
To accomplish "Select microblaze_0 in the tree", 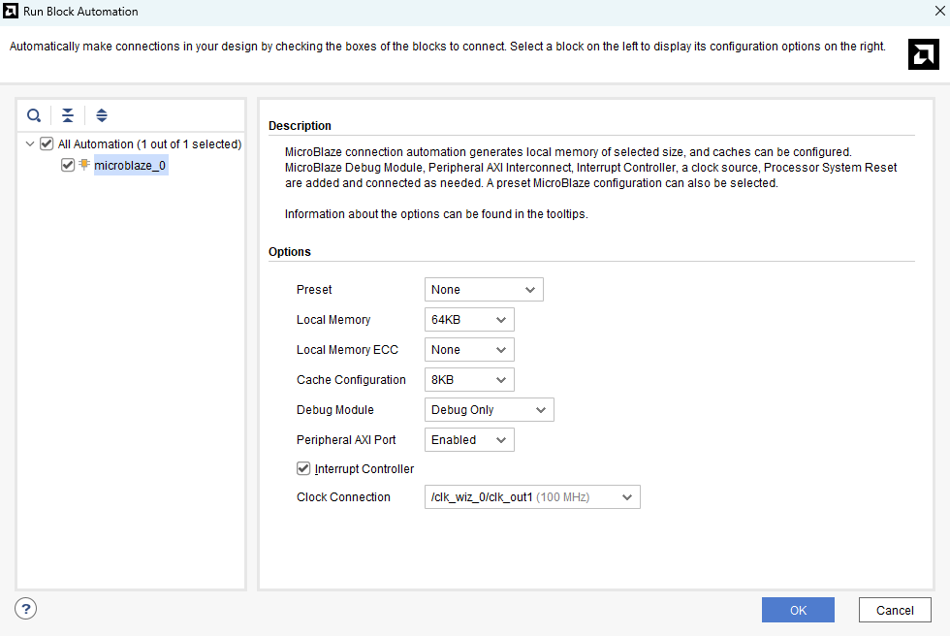I will click(x=130, y=166).
